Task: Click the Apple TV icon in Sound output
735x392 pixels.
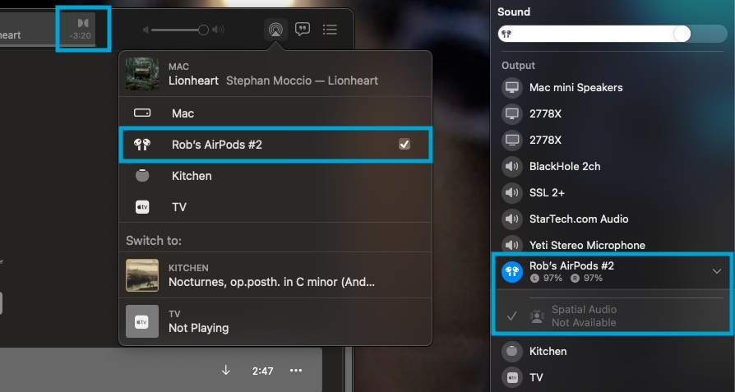Action: coord(512,377)
